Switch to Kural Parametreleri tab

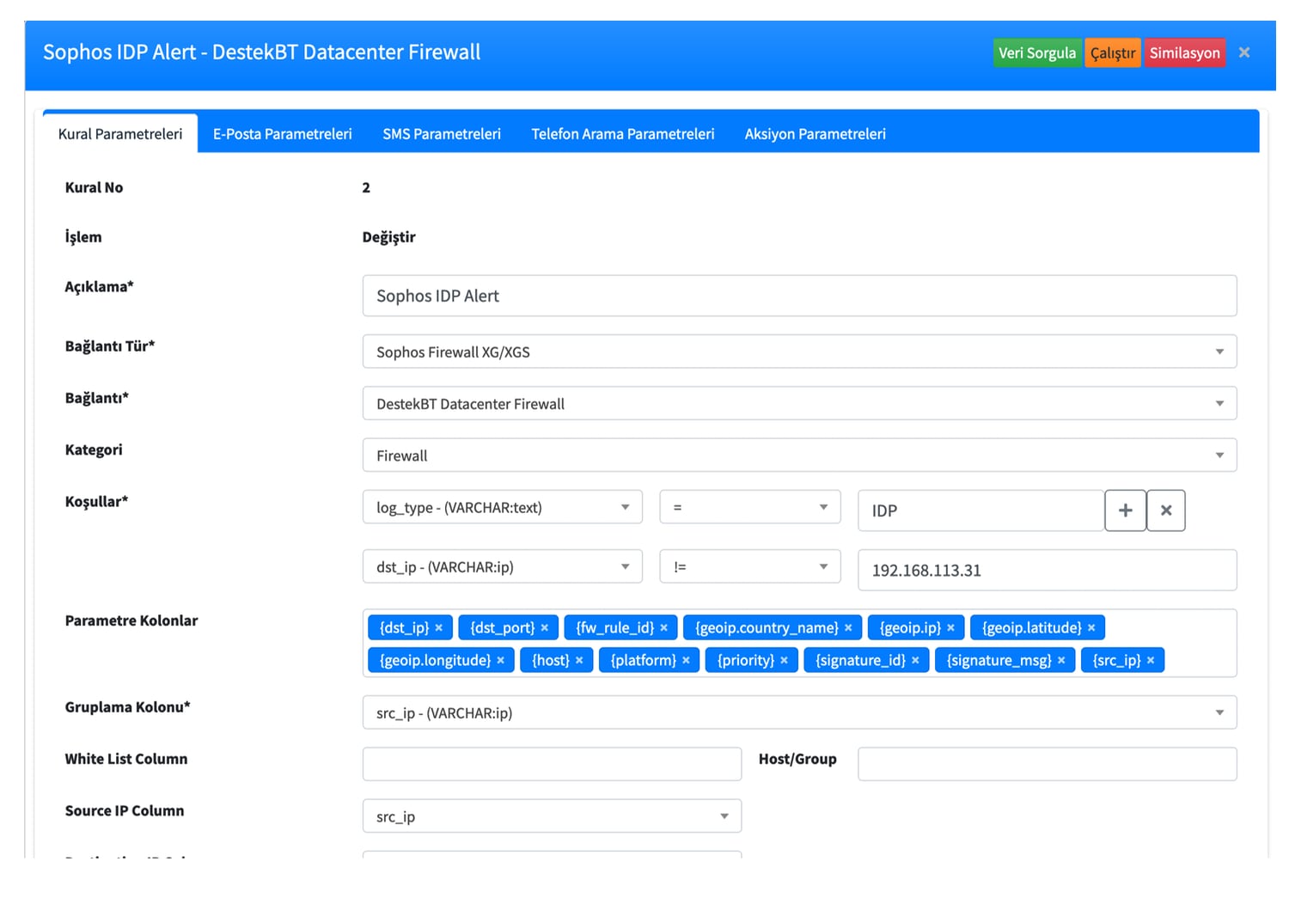click(x=120, y=134)
